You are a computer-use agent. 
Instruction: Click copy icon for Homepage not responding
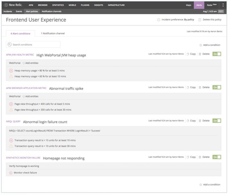coord(188,157)
